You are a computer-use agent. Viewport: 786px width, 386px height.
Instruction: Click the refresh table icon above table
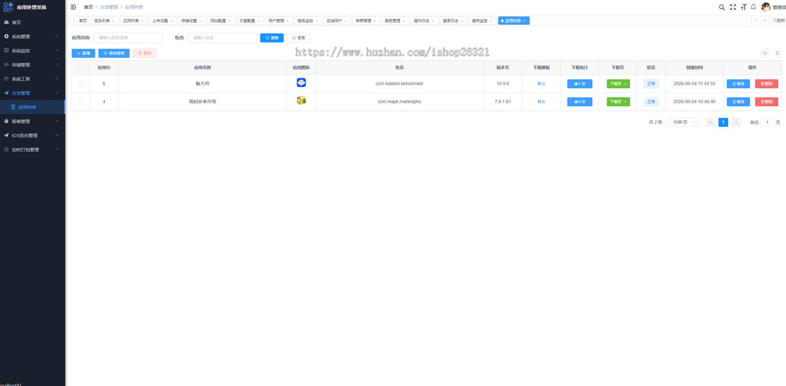click(x=777, y=53)
